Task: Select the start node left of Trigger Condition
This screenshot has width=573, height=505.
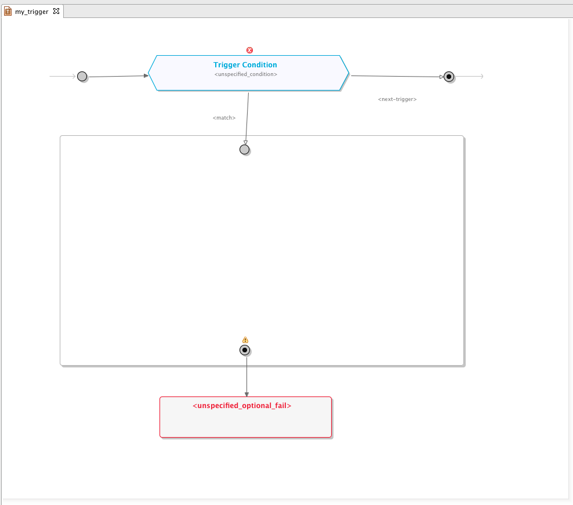Action: (82, 77)
